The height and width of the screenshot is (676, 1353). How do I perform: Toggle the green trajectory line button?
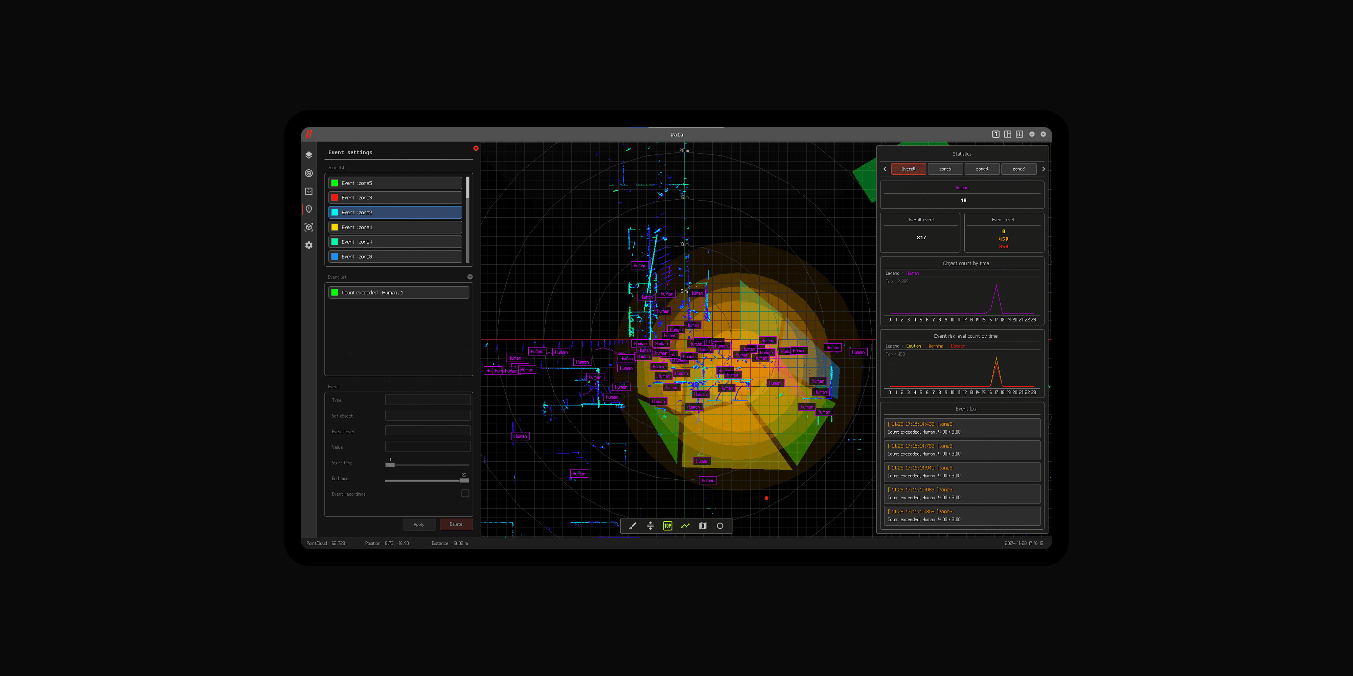[685, 526]
